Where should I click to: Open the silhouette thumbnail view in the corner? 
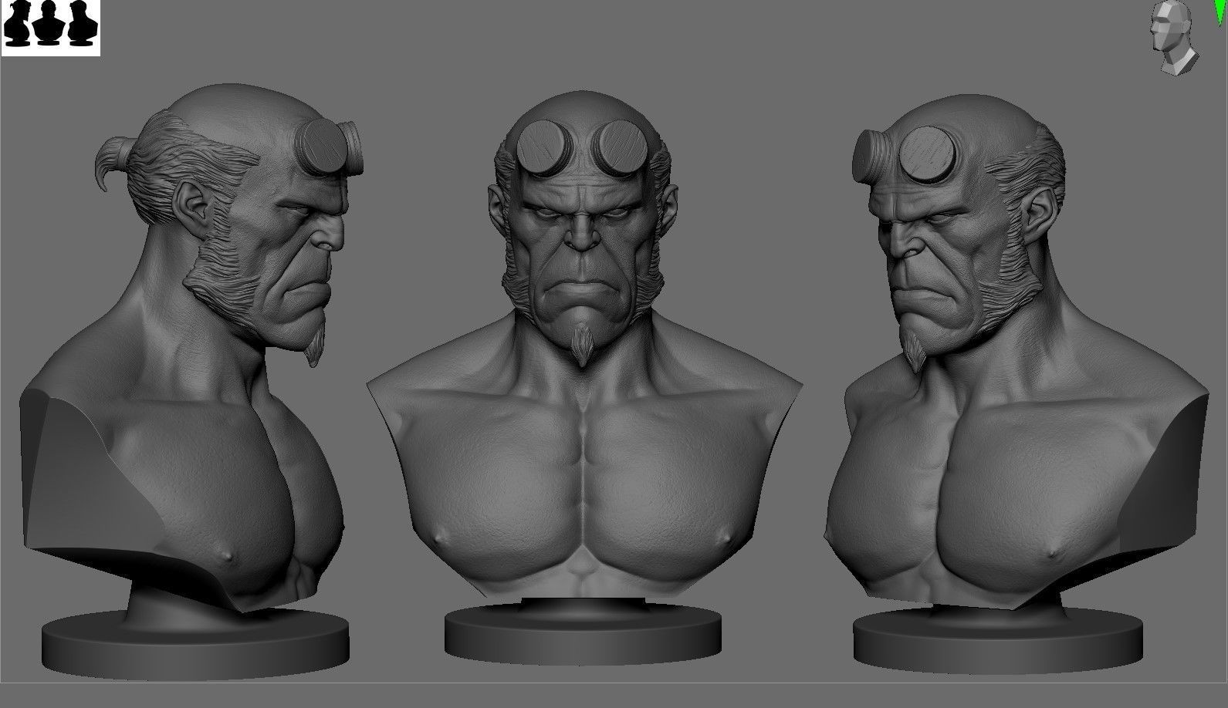click(x=51, y=28)
